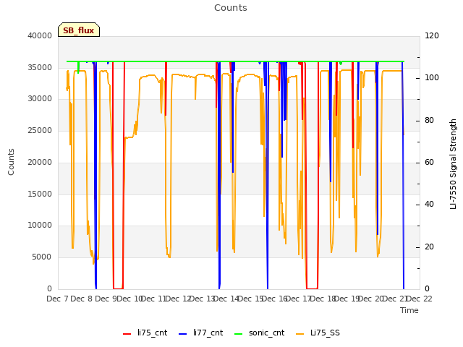Click the 30000 left axis tick label

pos(40,99)
